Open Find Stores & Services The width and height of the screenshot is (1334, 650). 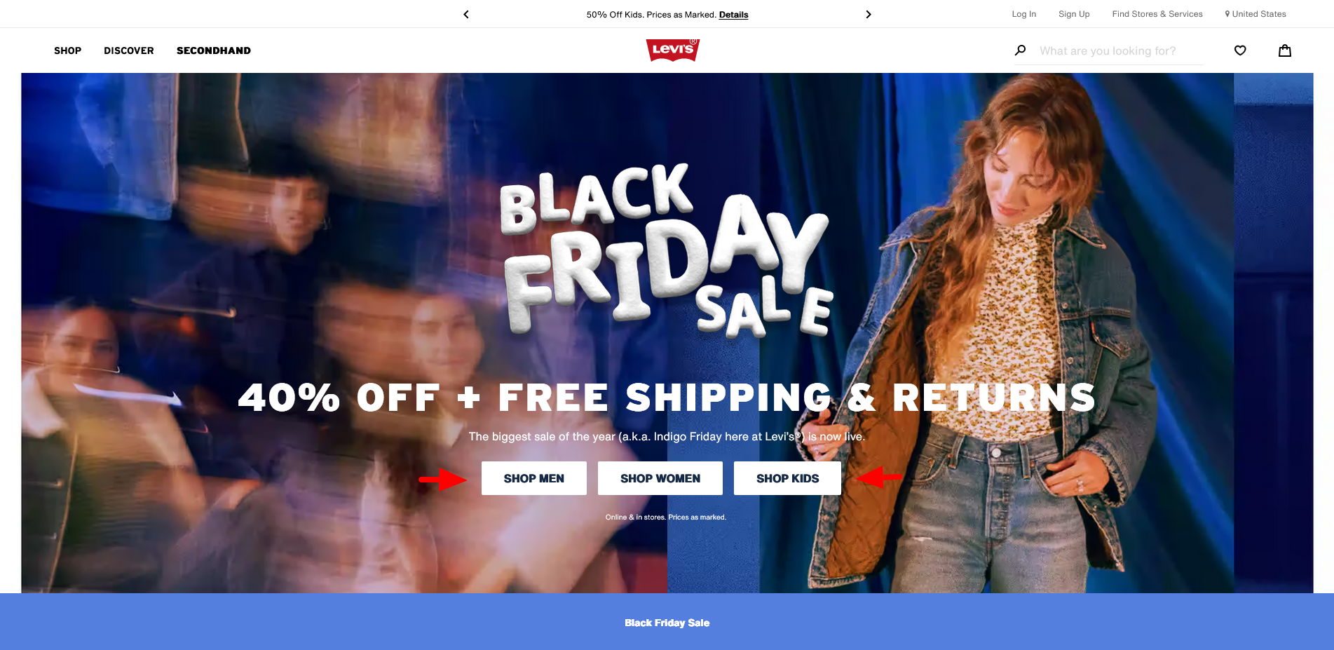1157,14
